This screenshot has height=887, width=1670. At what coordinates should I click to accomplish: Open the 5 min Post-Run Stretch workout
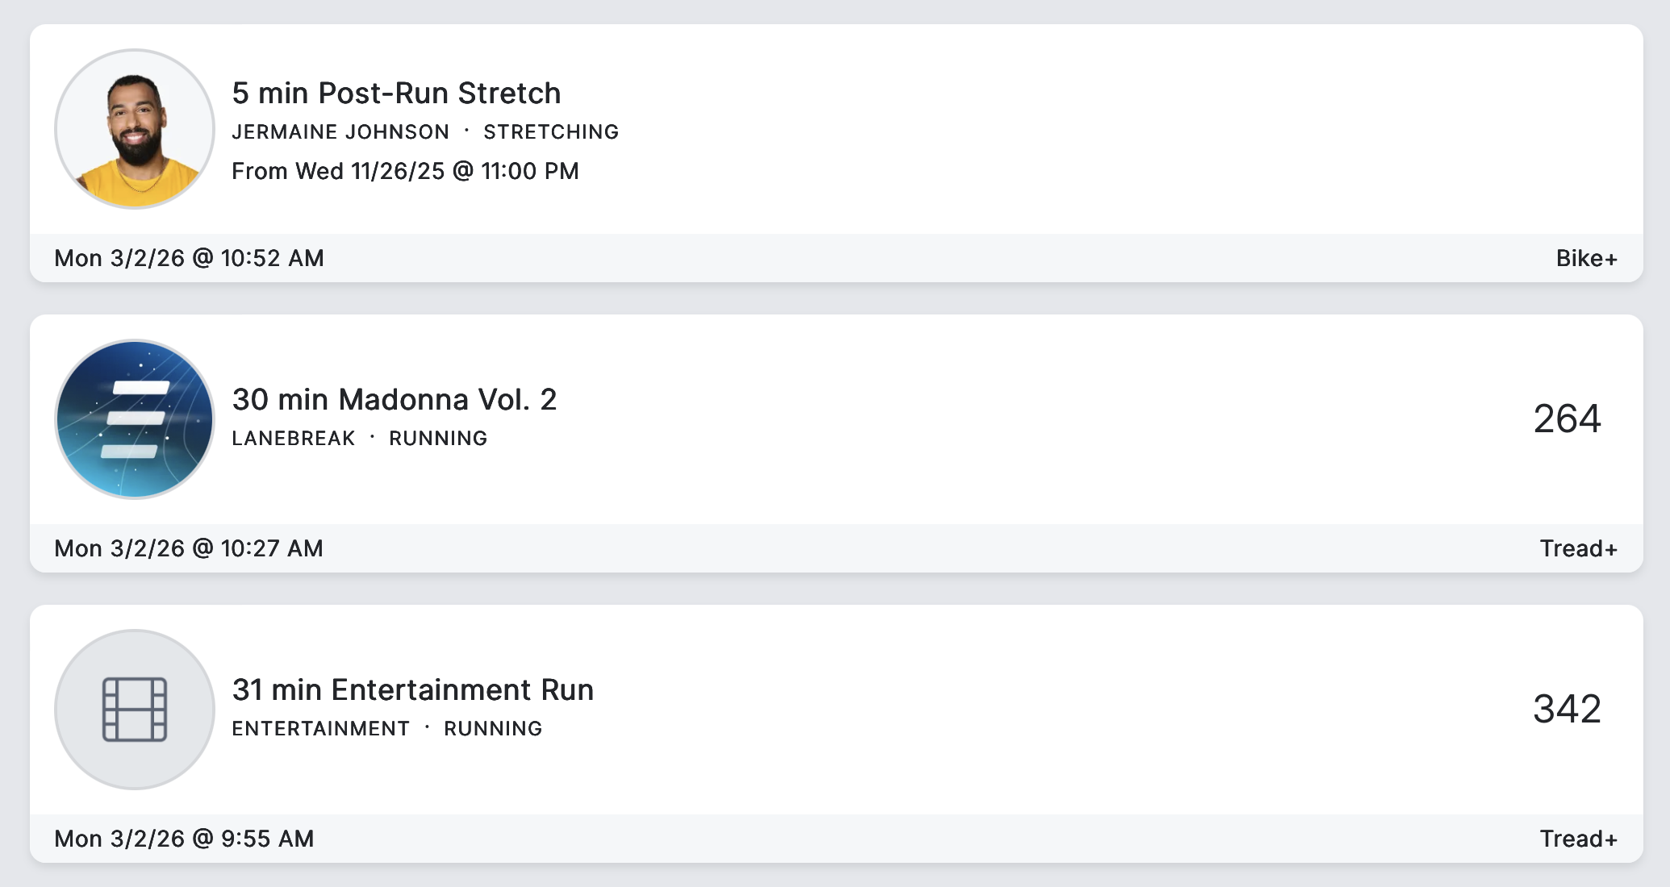point(396,94)
